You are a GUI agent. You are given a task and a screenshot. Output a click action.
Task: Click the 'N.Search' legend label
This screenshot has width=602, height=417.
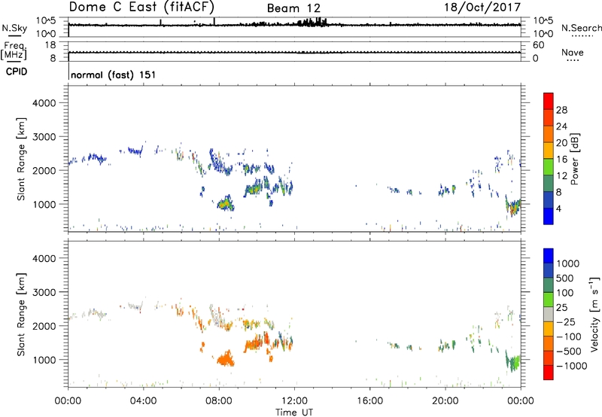pos(581,28)
